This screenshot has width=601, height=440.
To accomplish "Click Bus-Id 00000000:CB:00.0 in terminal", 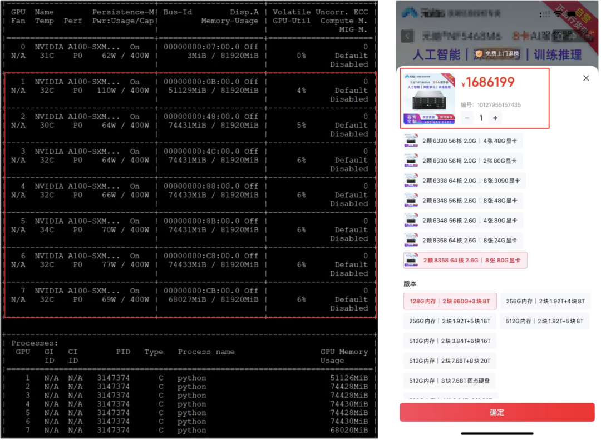I will (x=201, y=291).
